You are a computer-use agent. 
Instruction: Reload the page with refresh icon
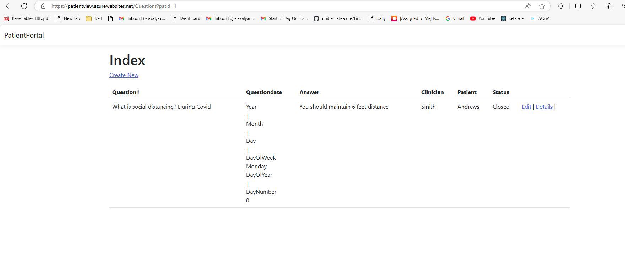point(24,6)
